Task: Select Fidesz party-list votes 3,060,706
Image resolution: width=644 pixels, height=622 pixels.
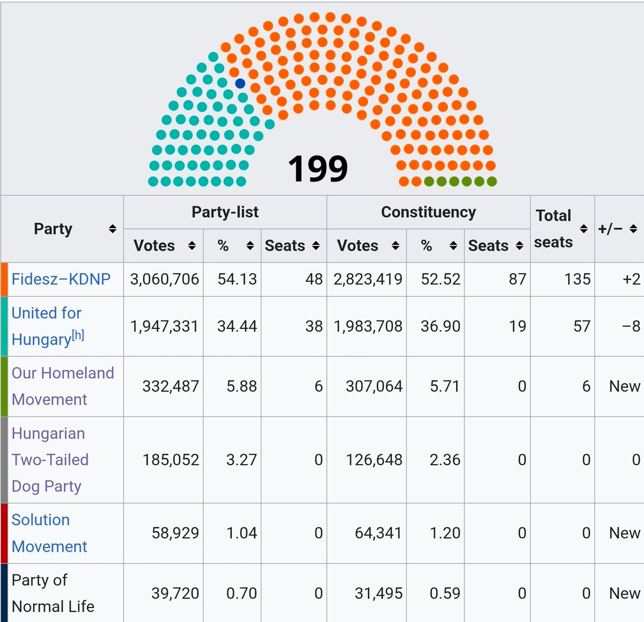Action: pyautogui.click(x=164, y=279)
